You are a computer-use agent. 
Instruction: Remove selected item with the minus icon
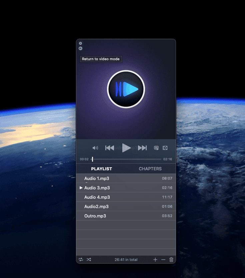(x=163, y=260)
